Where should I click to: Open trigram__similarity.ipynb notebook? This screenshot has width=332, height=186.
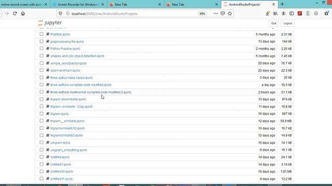point(67,121)
